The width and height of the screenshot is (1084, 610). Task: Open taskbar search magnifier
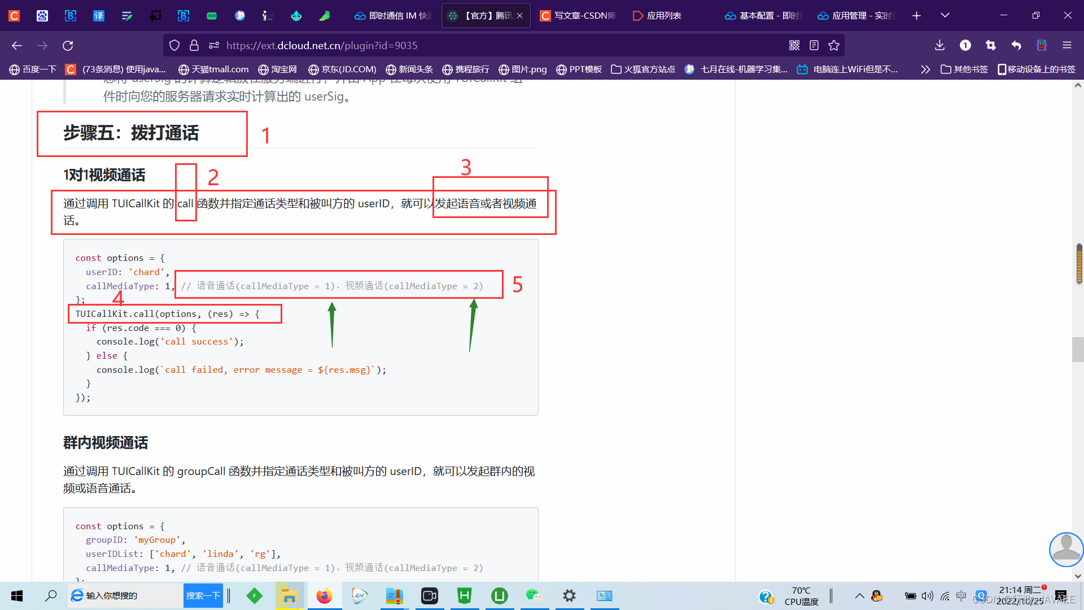click(51, 596)
